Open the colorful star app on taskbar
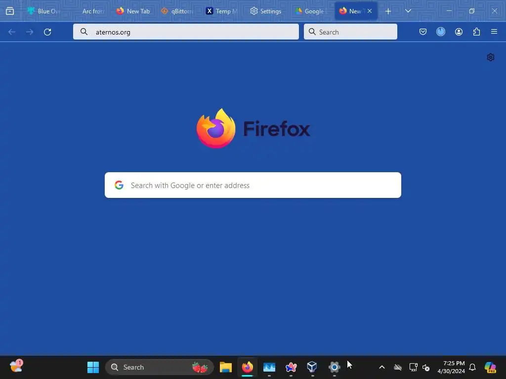Screen dimensions: 506x379 [x=291, y=367]
